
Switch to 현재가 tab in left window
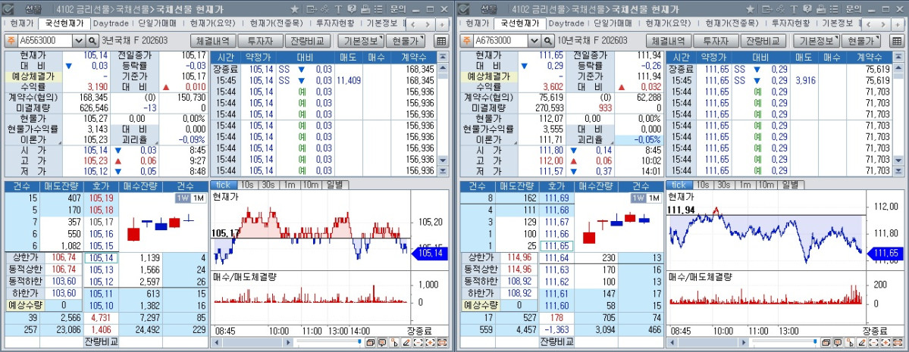20,23
